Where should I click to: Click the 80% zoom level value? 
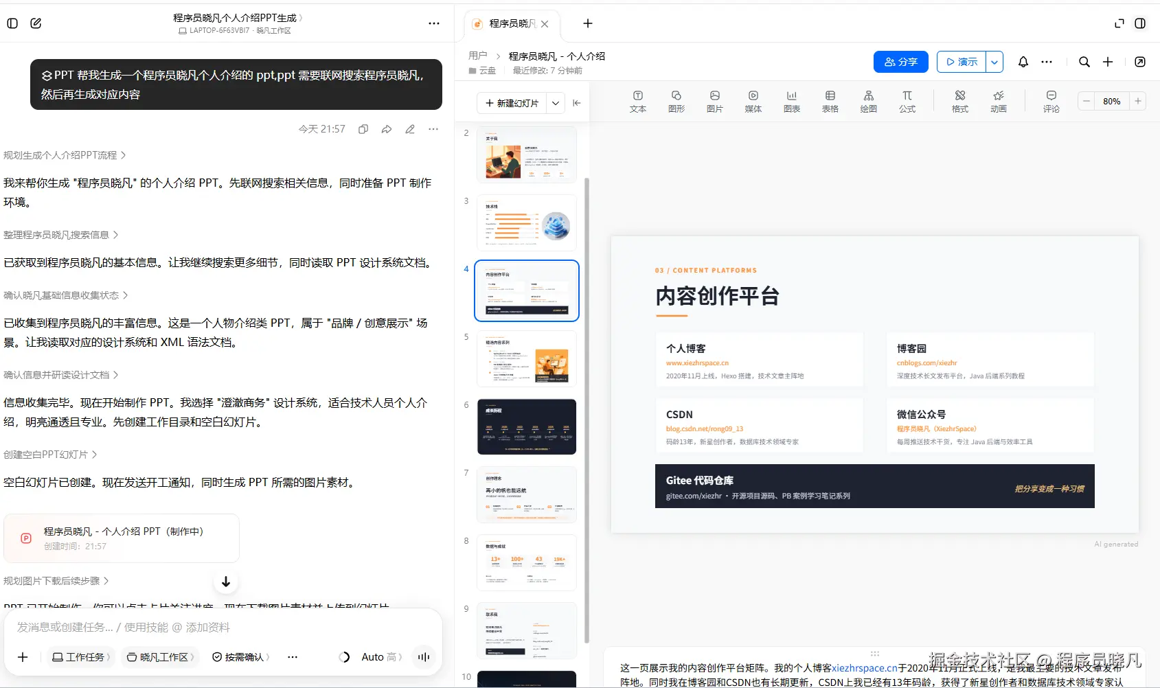(1112, 102)
